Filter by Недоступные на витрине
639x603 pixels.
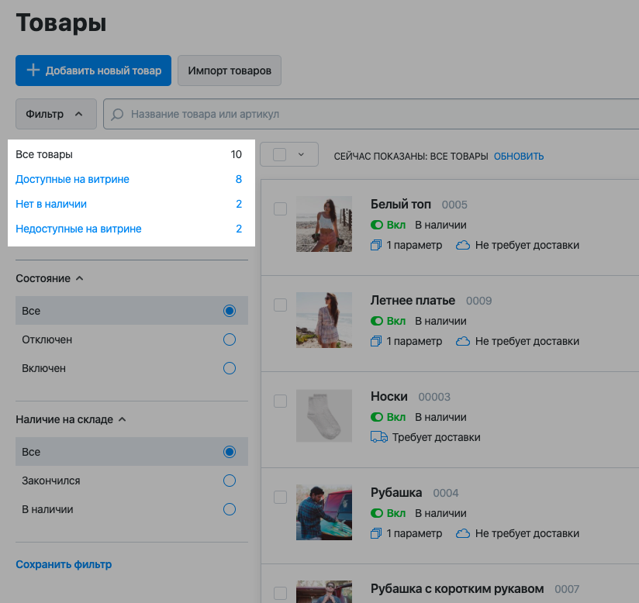pos(78,229)
